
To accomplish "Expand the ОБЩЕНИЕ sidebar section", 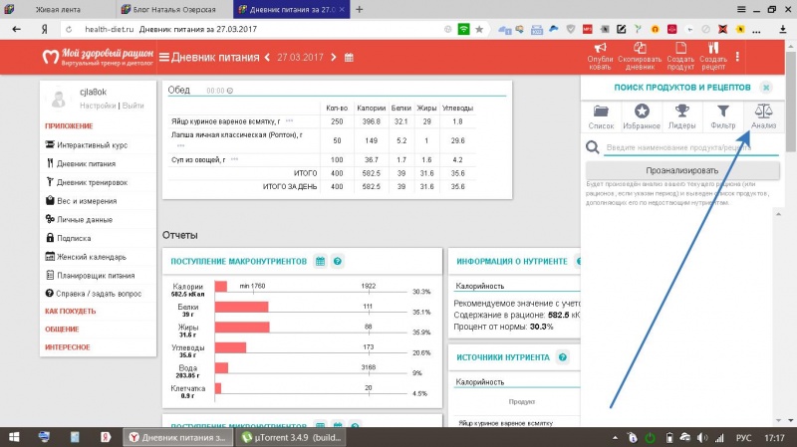I will tap(62, 329).
